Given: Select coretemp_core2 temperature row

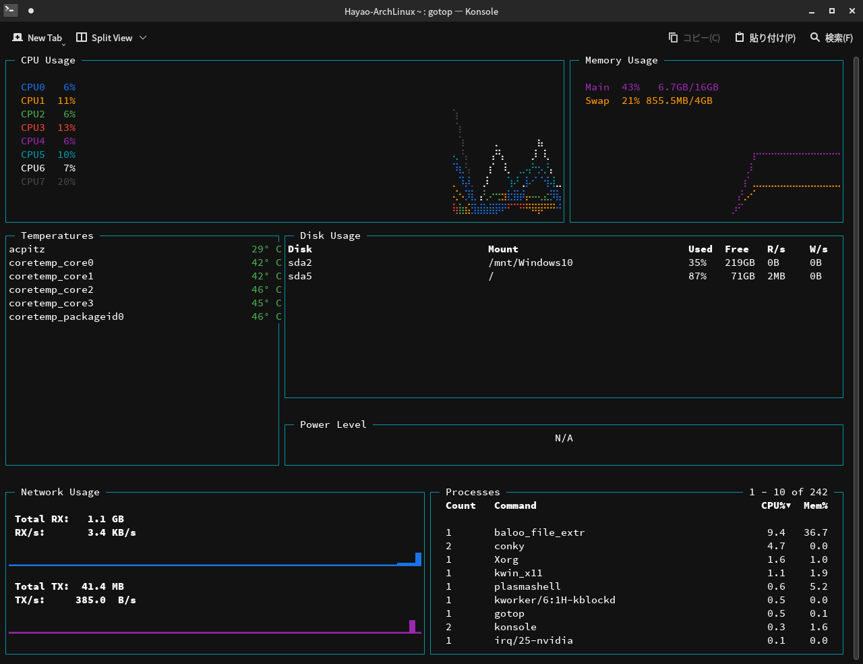Looking at the screenshot, I should 145,289.
